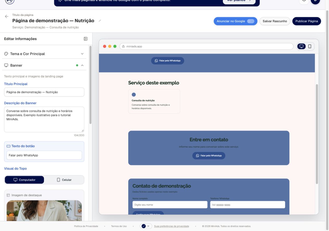Viewport: 329px width, 231px height.
Task: Click into the Texto do botão input field
Action: point(44,155)
